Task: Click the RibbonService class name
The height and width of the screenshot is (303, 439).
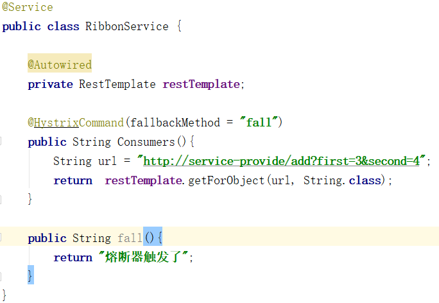Action: 127,26
